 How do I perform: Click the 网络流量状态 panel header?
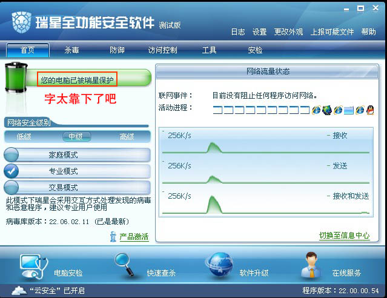point(267,71)
